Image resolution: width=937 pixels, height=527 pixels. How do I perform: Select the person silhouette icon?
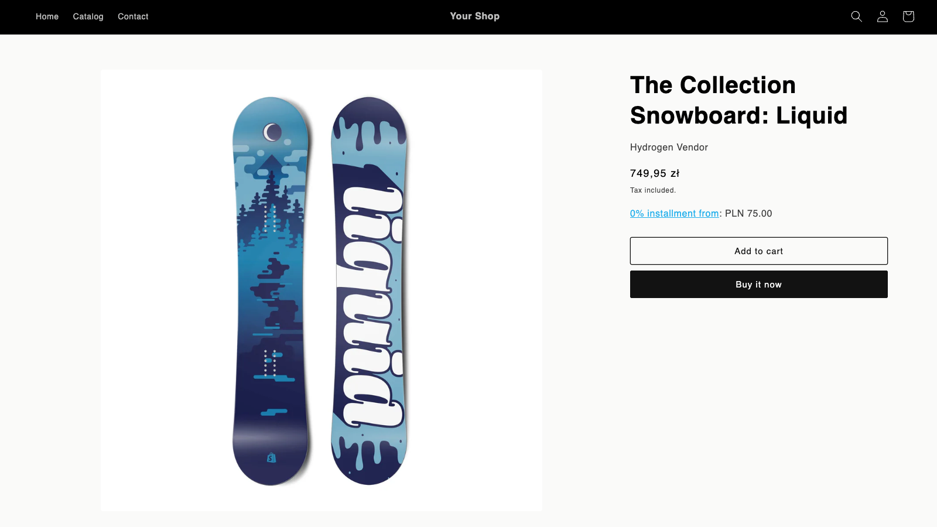pyautogui.click(x=882, y=16)
